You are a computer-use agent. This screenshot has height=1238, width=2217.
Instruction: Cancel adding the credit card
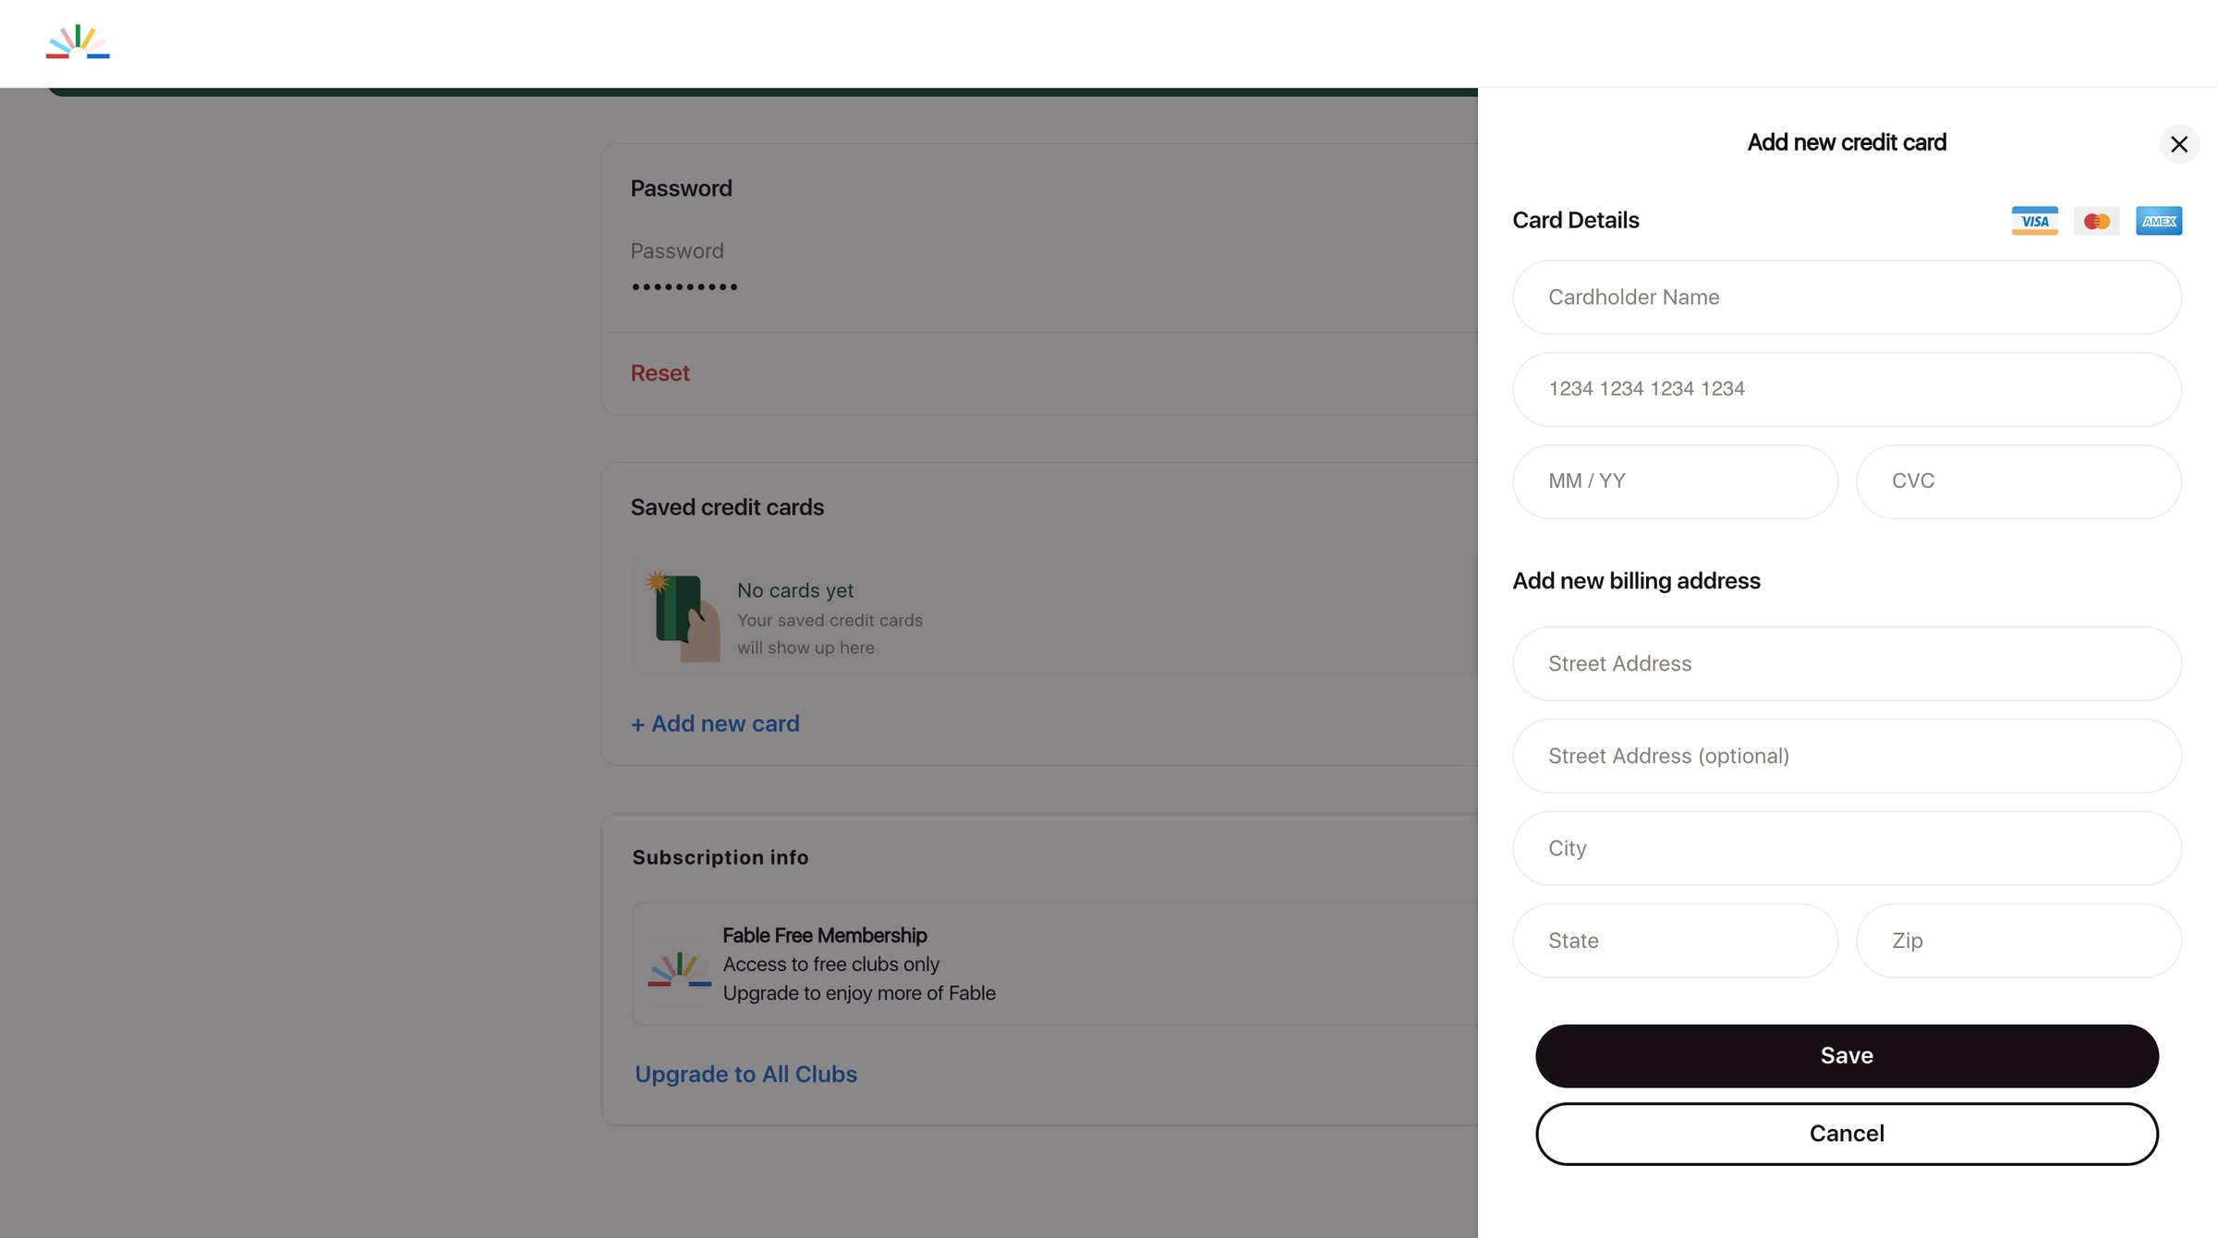coord(1847,1134)
